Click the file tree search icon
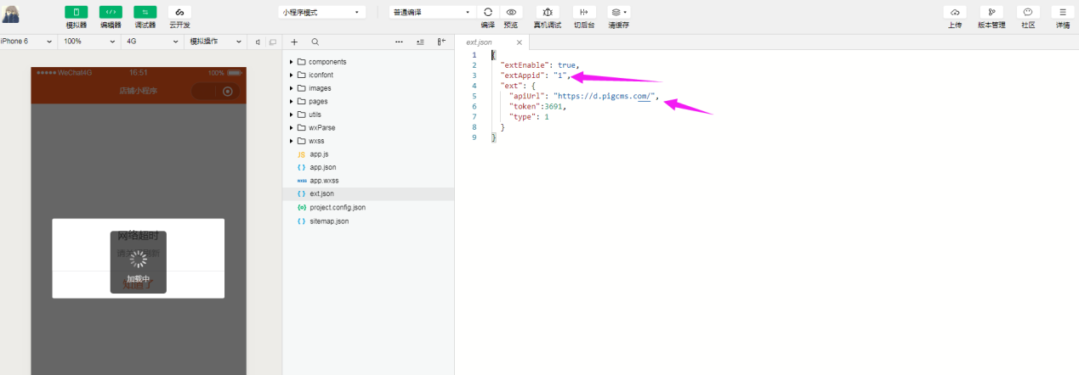Image resolution: width=1079 pixels, height=375 pixels. click(x=315, y=42)
